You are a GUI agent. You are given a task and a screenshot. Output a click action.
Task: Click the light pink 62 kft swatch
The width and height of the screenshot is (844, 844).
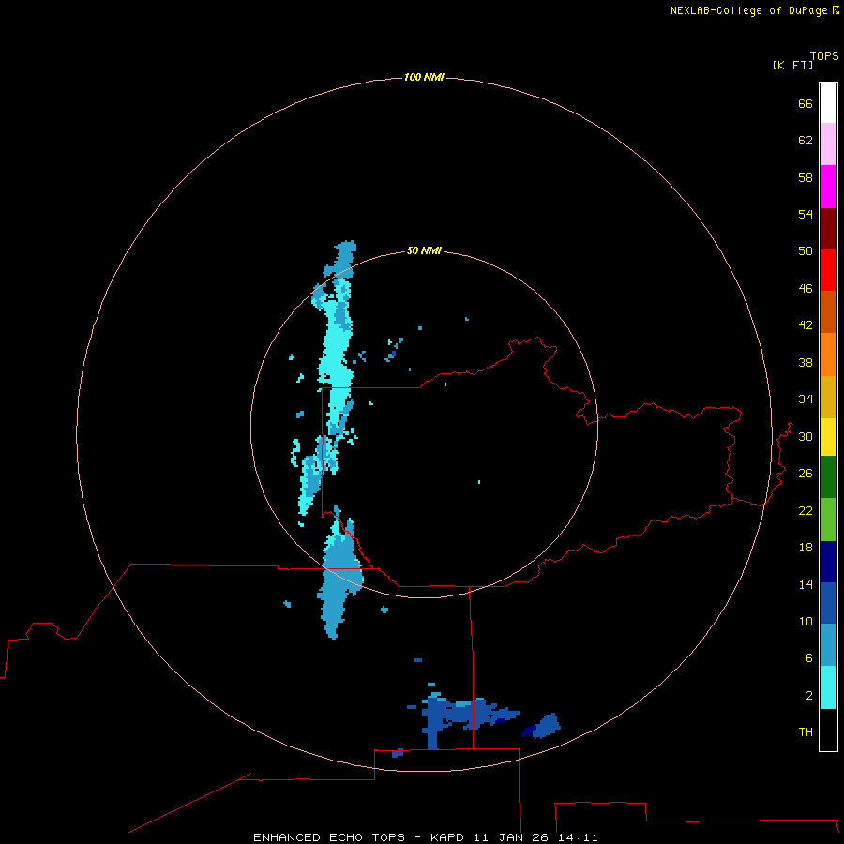tap(828, 143)
